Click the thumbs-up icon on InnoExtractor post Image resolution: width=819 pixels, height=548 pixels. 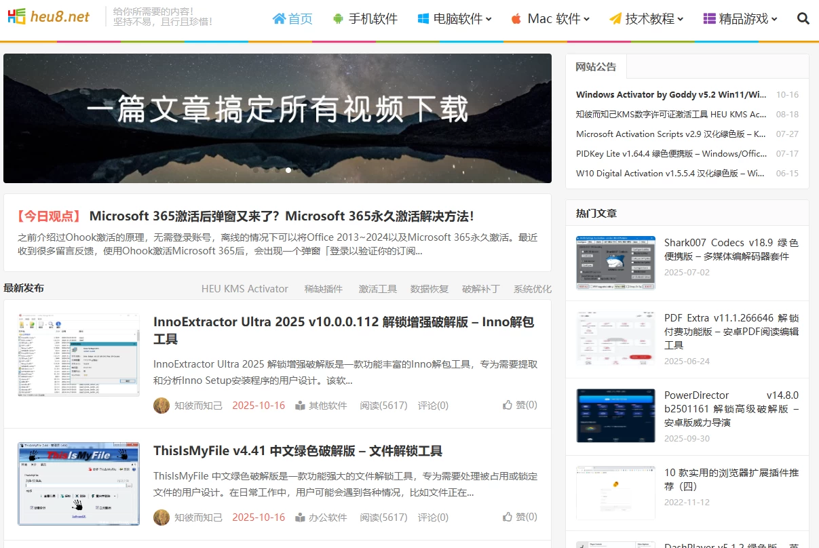pos(507,405)
